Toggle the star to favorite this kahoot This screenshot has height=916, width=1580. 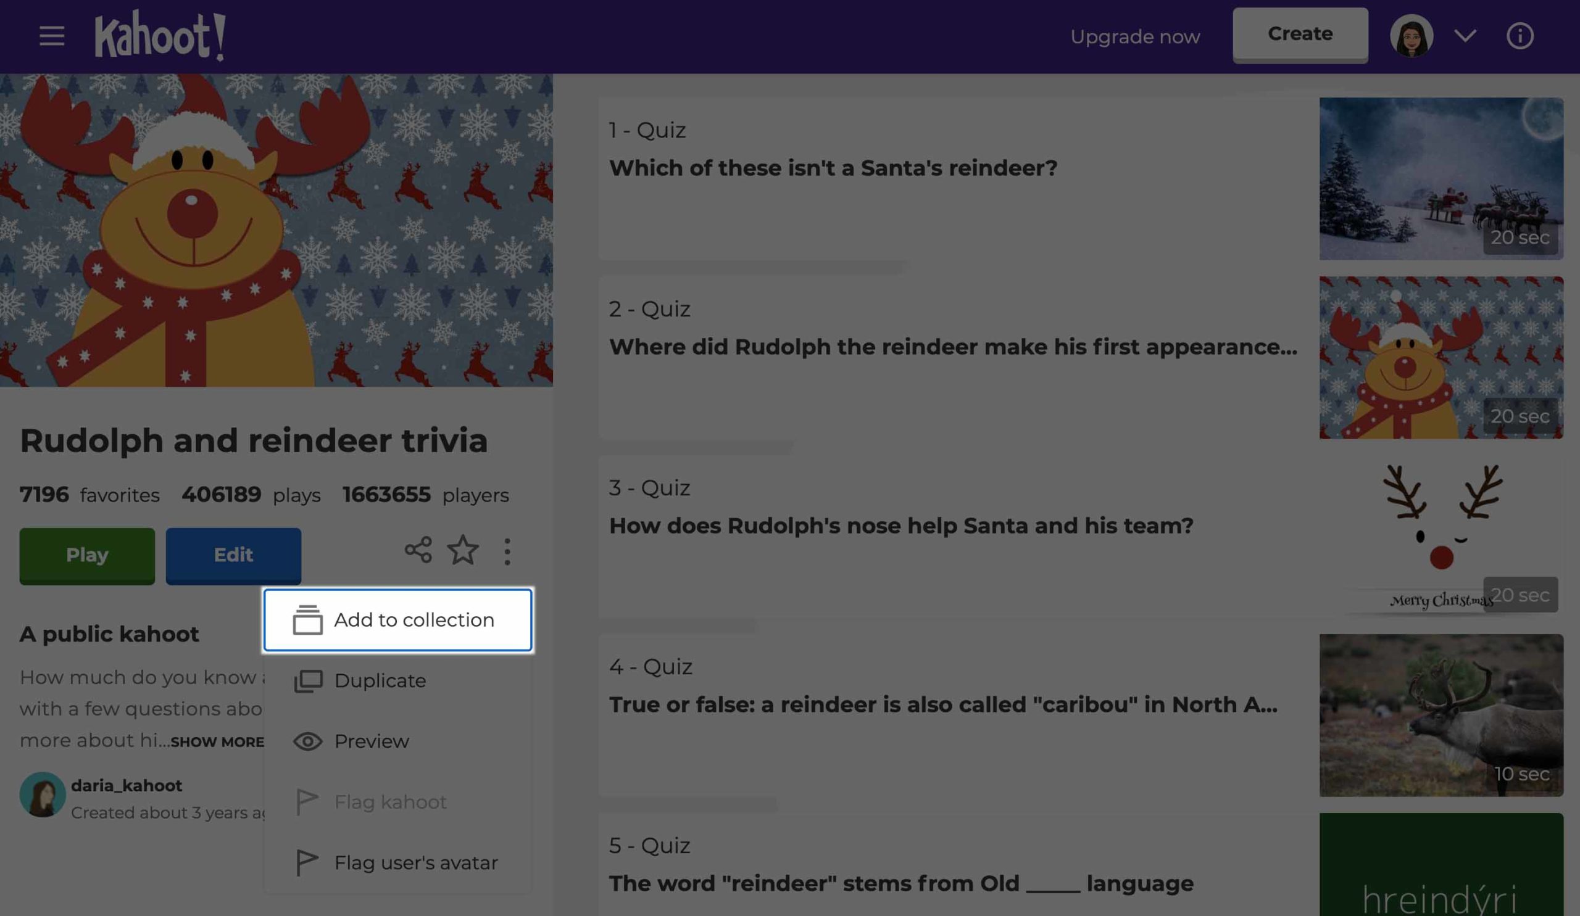[x=463, y=551]
